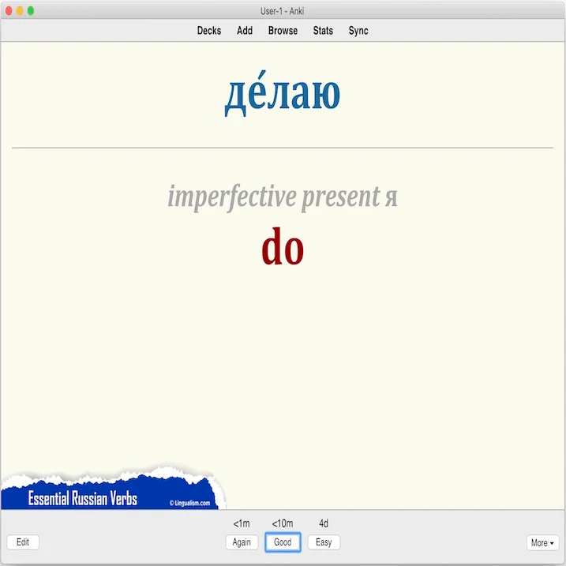The height and width of the screenshot is (566, 566).
Task: Close the Anki window with red button
Action: (x=9, y=10)
